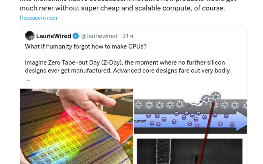This screenshot has width=263, height=164.
Task: Open the grayscale microscope image
Action: pyautogui.click(x=190, y=151)
